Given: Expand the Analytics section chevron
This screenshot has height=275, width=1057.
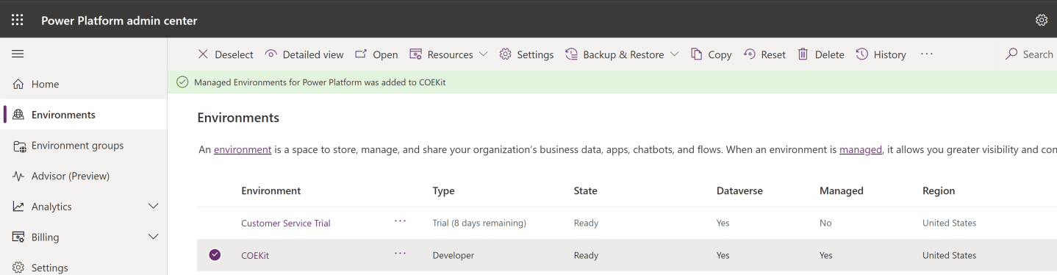Looking at the screenshot, I should [154, 207].
